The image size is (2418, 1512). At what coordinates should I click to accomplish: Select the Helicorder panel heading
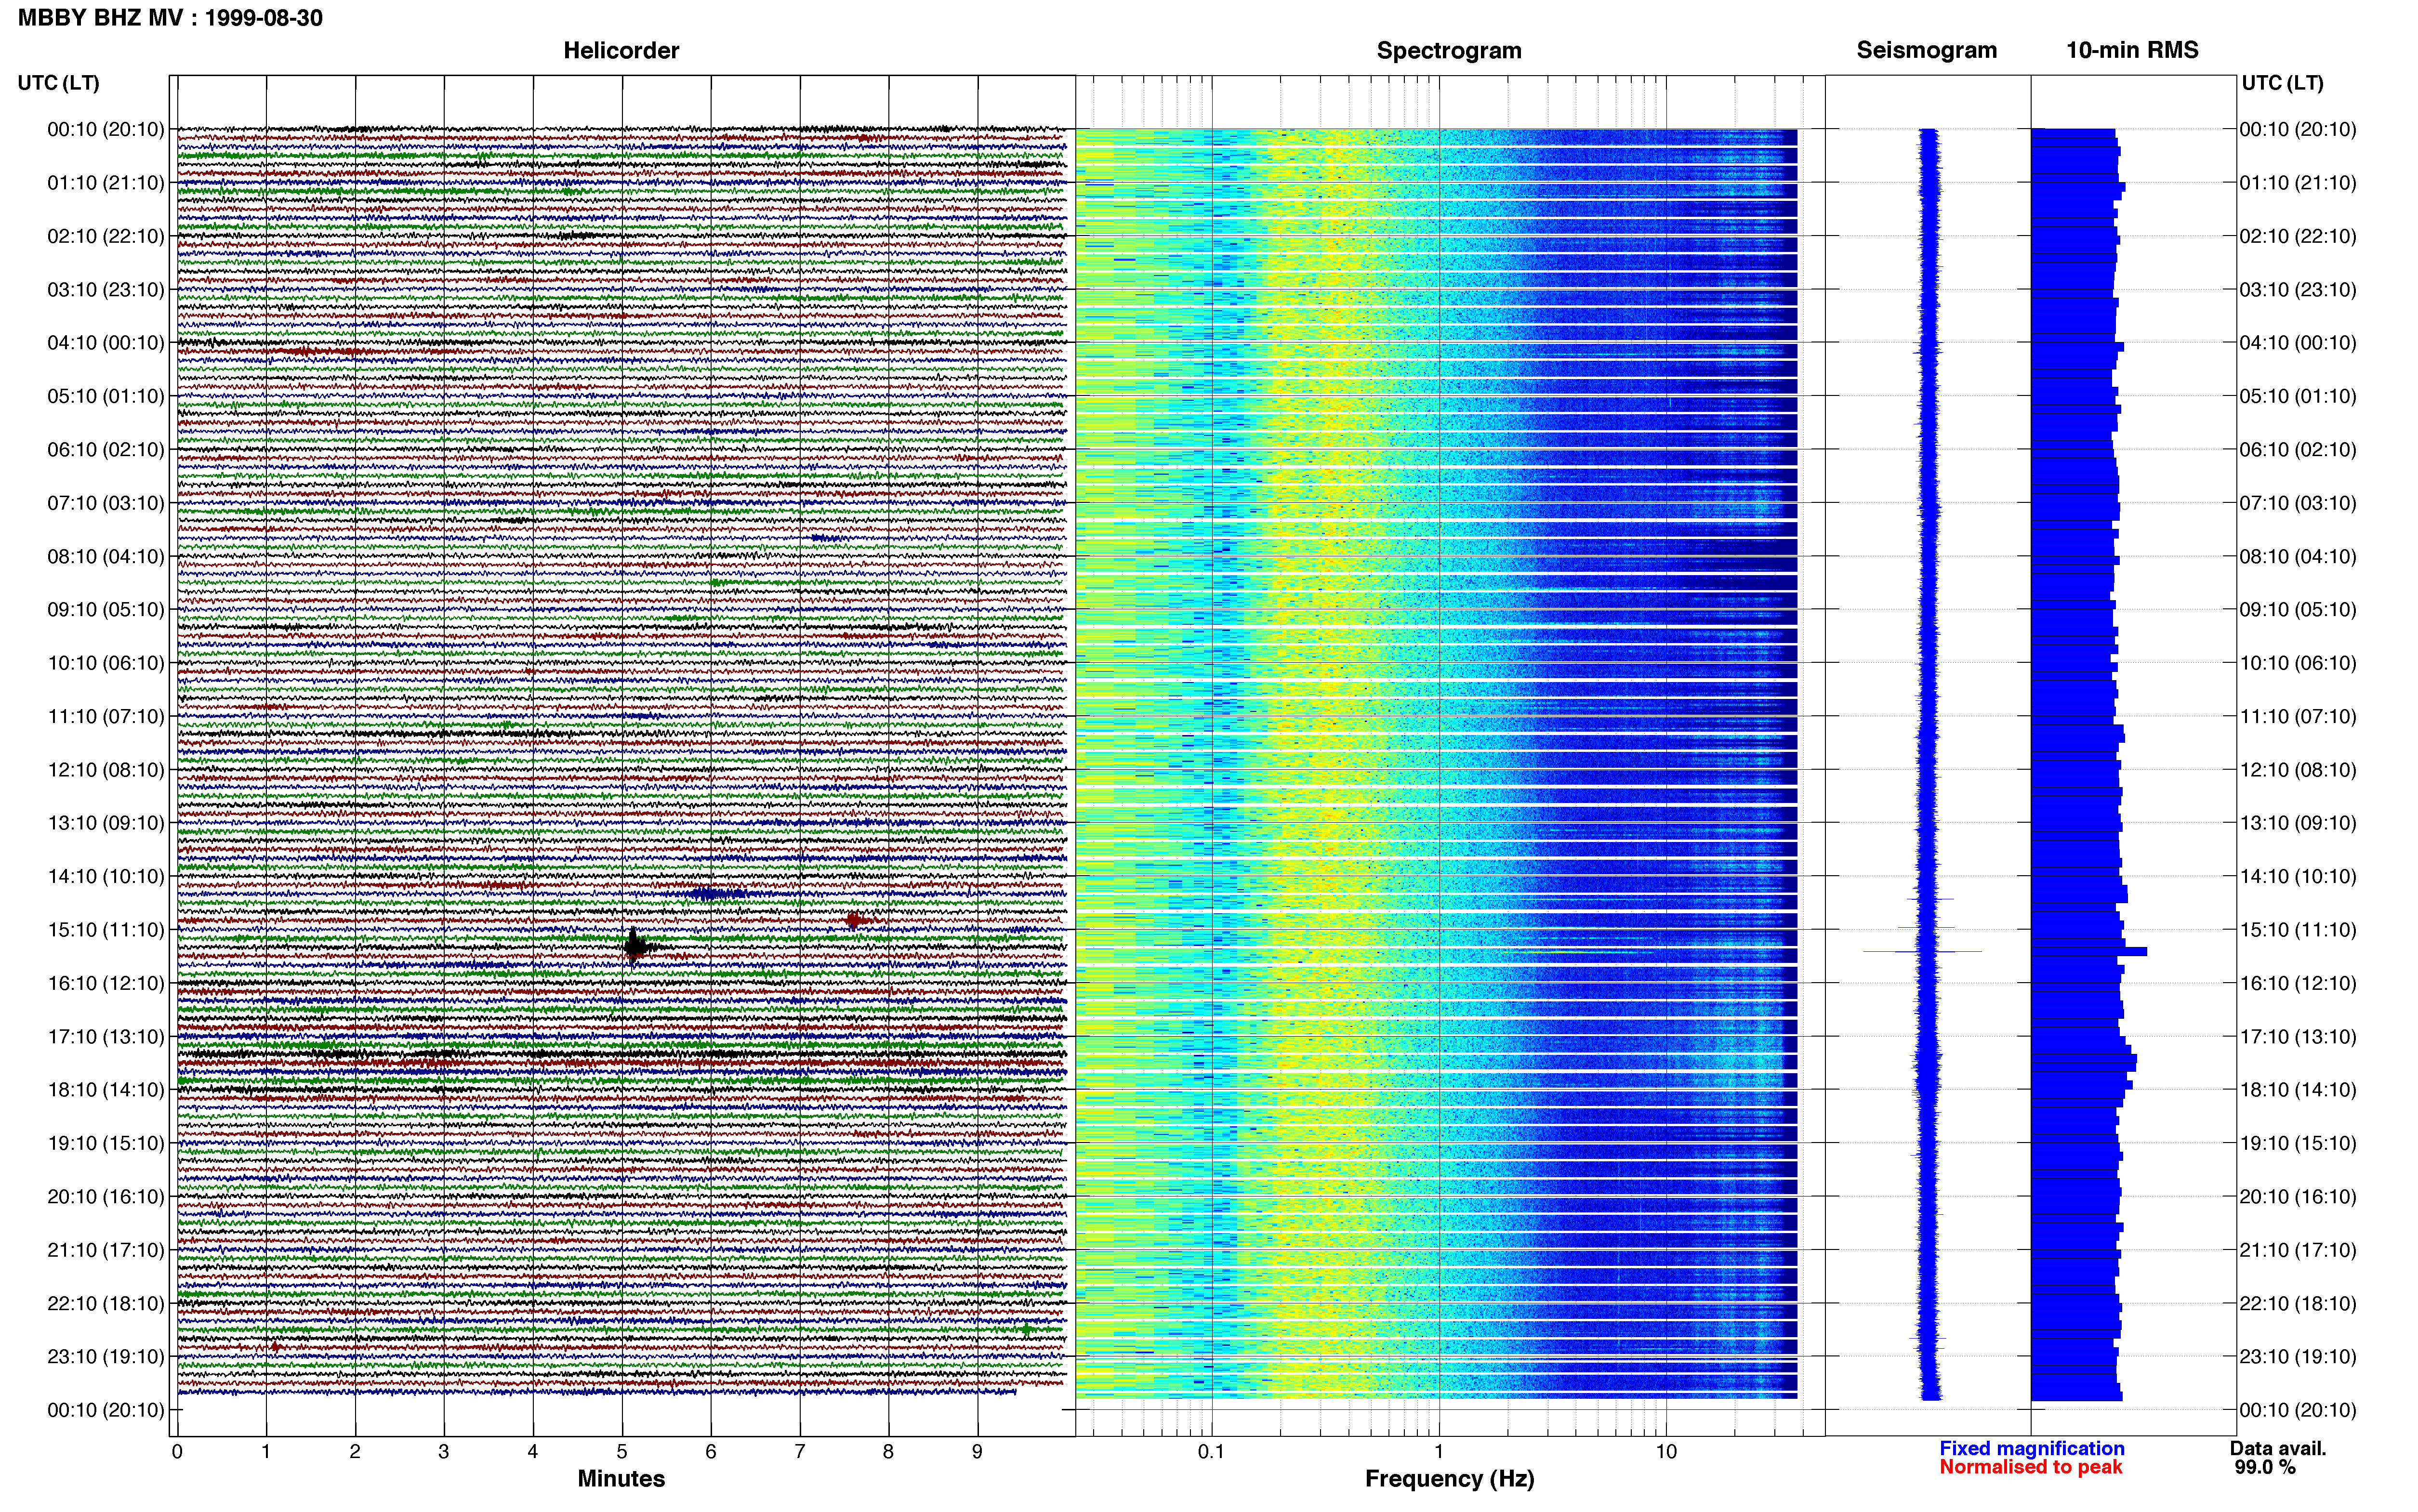621,50
